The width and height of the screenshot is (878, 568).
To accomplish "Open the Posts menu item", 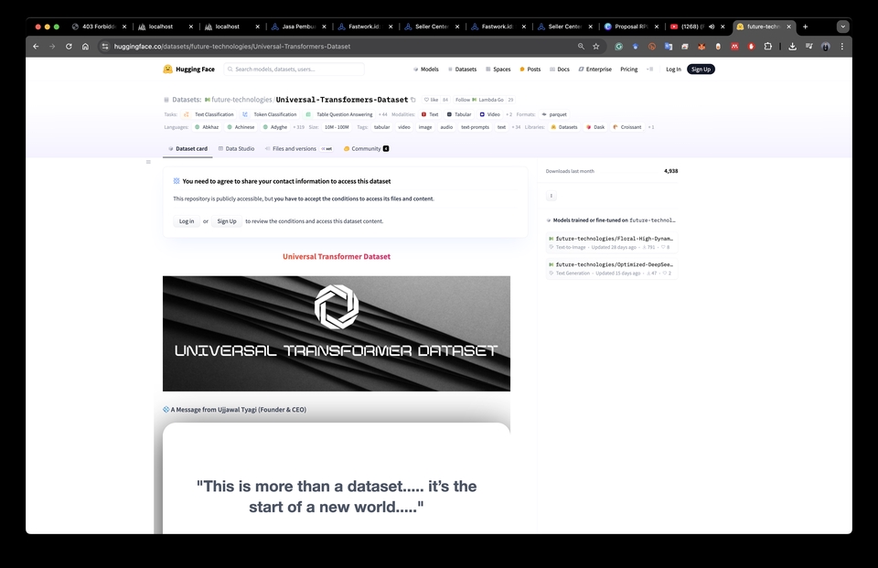I will 530,69.
